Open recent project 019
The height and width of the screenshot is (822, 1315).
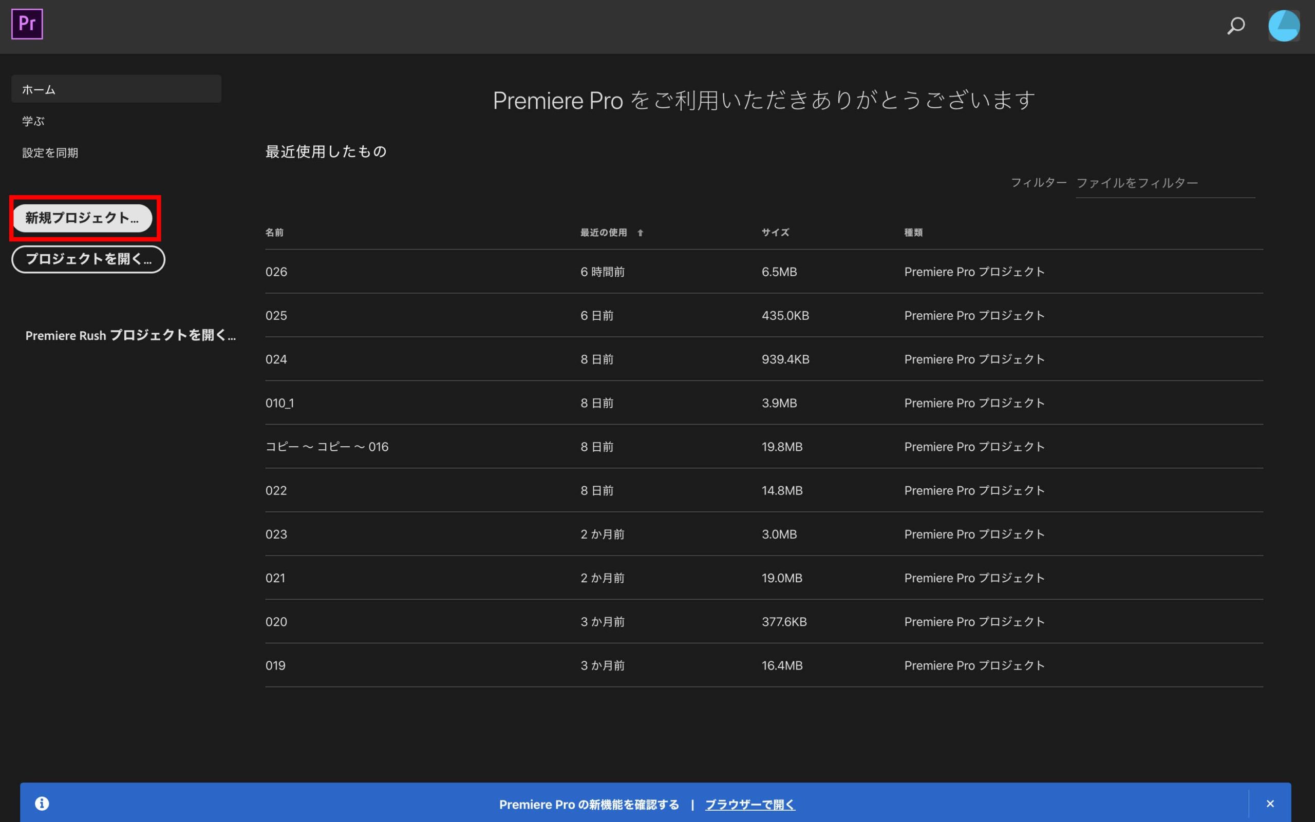point(763,665)
